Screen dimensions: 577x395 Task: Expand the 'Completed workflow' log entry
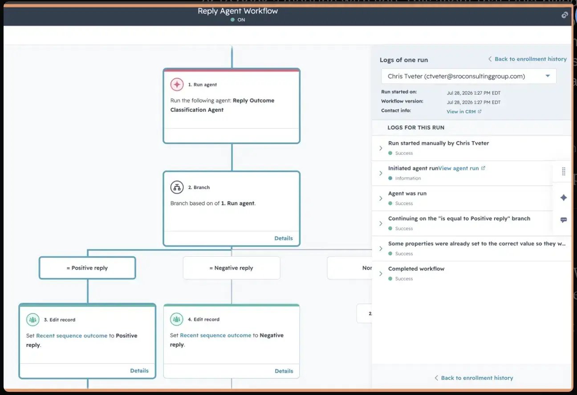pos(381,274)
